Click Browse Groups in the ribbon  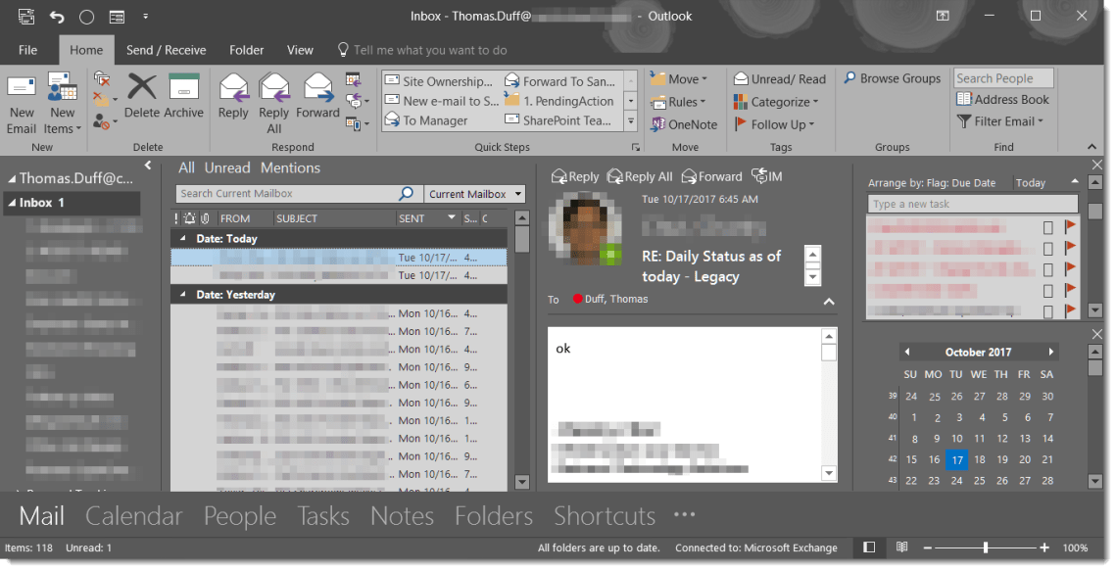pyautogui.click(x=892, y=78)
